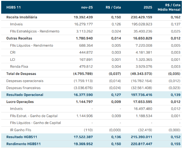183x149 pixels.
Task: Select the Lucro Operações row label
Action: coord(20,102)
